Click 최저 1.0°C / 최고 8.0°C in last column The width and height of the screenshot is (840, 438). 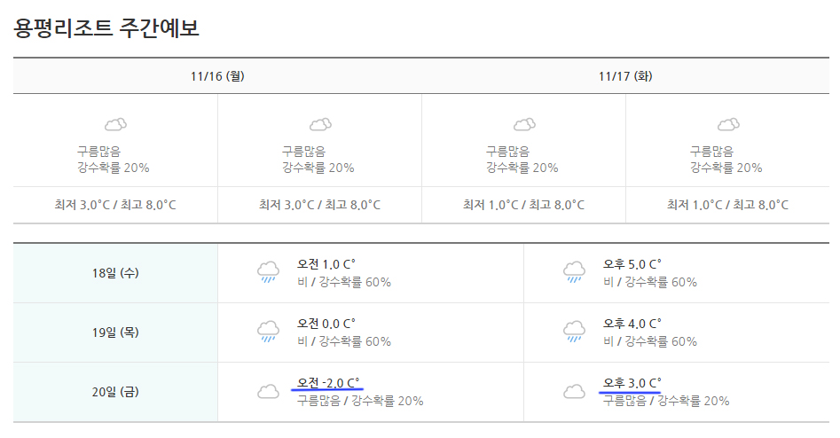(727, 205)
